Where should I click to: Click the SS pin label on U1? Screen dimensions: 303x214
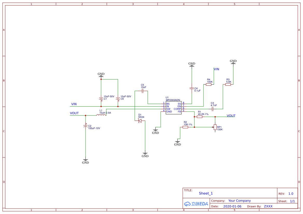click(x=179, y=104)
